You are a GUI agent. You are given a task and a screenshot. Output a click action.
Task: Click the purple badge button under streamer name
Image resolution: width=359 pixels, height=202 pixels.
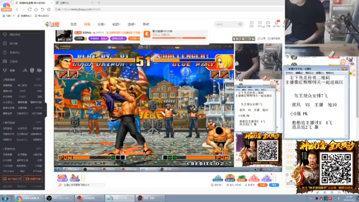(x=98, y=39)
